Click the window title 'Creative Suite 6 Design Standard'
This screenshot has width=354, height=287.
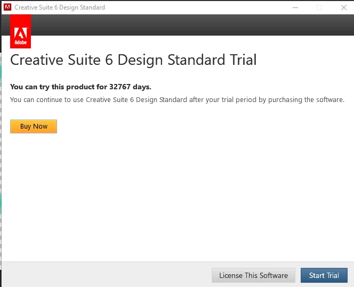(x=60, y=7)
